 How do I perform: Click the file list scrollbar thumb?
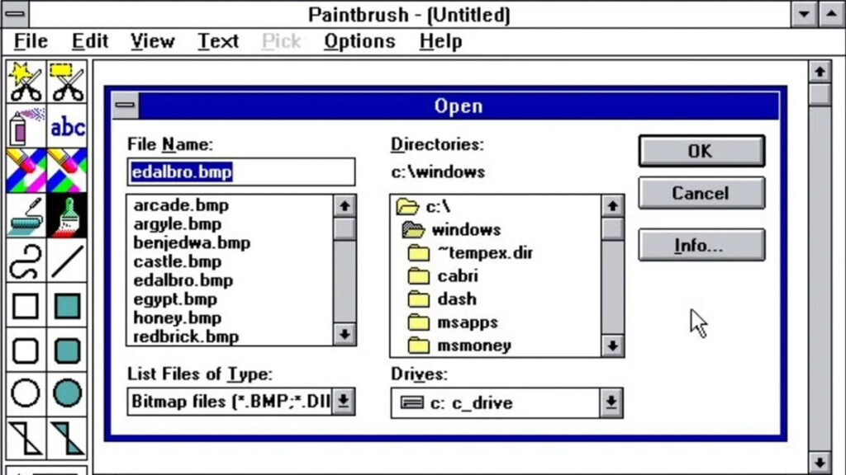pos(345,228)
